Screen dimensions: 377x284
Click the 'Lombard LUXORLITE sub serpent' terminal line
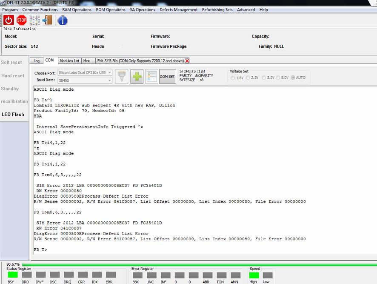[104, 105]
